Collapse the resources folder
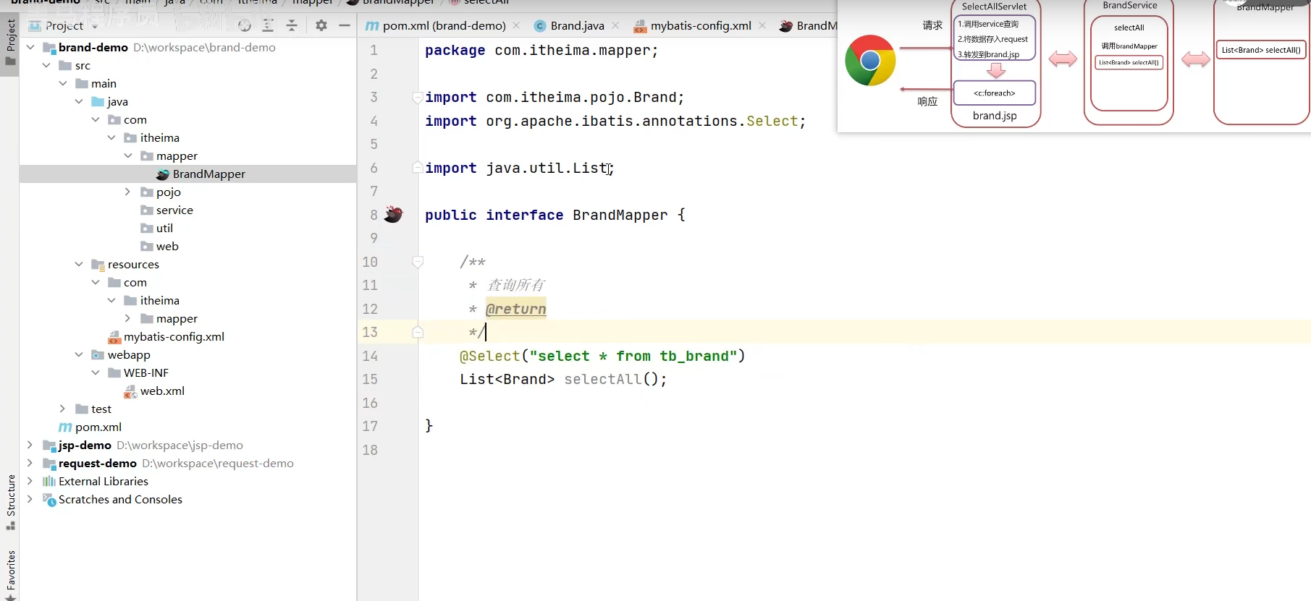 [79, 264]
